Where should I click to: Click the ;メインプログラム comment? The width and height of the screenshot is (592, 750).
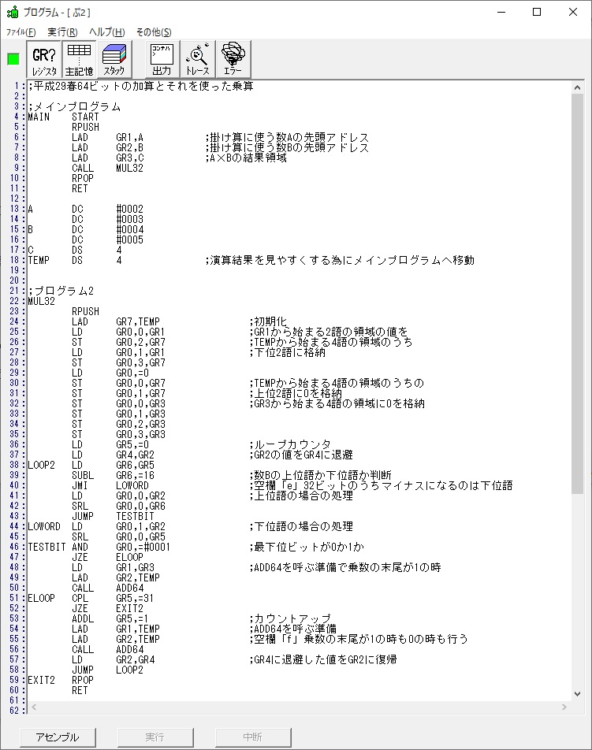(x=75, y=106)
